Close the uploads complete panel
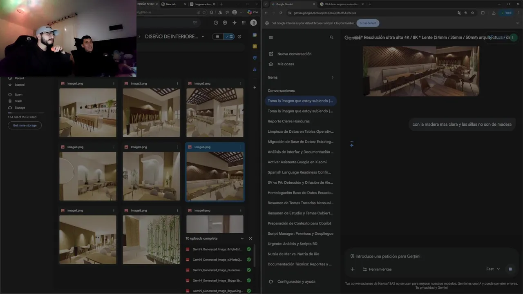 (x=250, y=238)
